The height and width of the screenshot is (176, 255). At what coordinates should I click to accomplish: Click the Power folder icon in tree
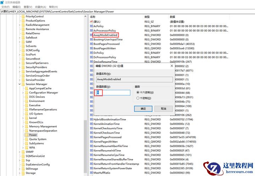(x=27, y=135)
